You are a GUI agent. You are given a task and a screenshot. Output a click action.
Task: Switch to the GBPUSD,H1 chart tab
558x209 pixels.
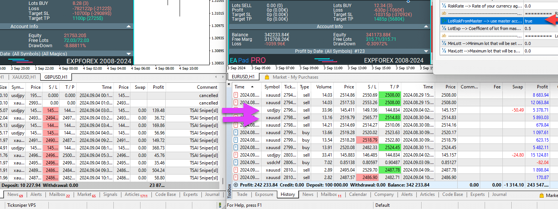56,77
